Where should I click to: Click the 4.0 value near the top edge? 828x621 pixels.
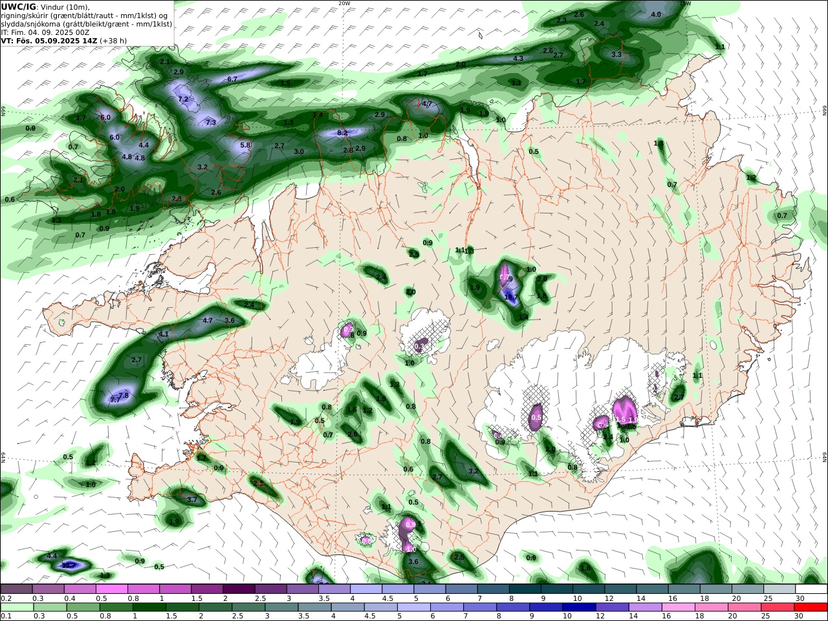(x=656, y=14)
